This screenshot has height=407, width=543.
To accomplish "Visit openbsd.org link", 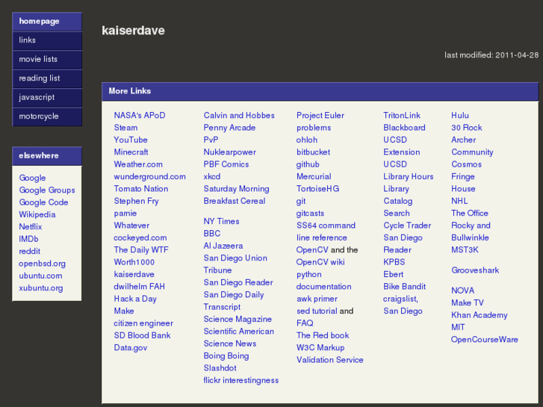I will pyautogui.click(x=42, y=264).
